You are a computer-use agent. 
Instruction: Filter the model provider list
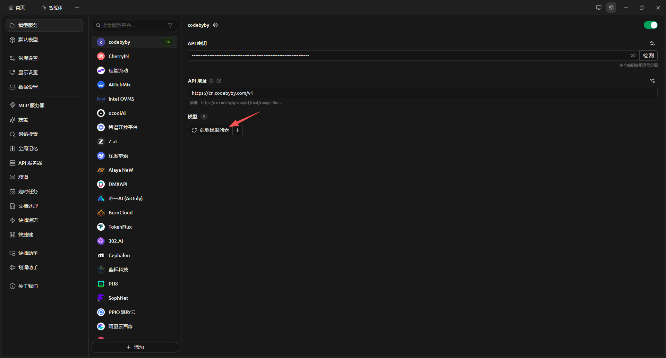(x=170, y=25)
